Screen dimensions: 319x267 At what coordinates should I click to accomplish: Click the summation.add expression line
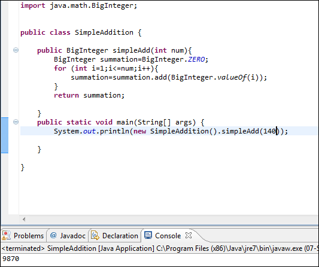coord(169,78)
